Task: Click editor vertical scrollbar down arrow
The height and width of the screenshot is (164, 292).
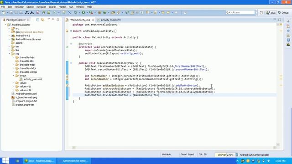Action: point(278,144)
